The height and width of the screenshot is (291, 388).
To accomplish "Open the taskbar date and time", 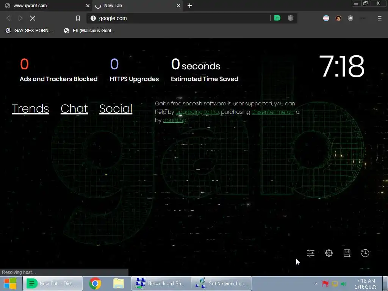I will (366, 284).
